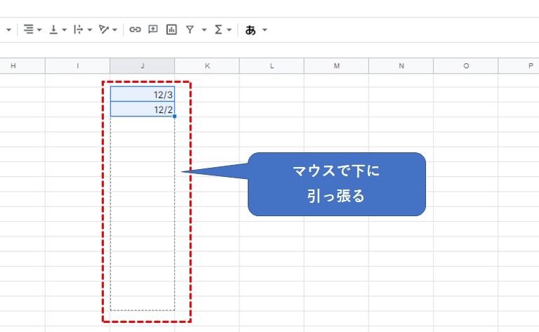
Task: Insert link using chain icon
Action: [x=135, y=29]
